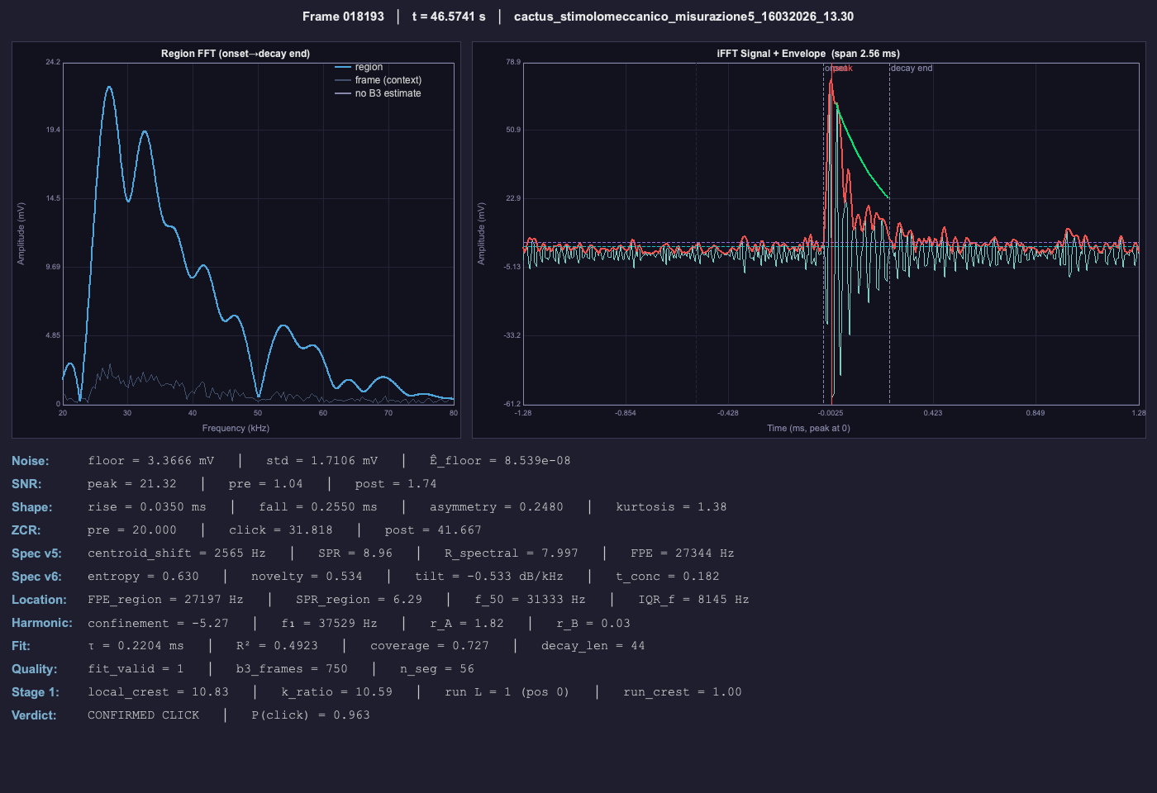Click the 'decay end' marker label
The height and width of the screenshot is (793, 1157).
(x=912, y=69)
